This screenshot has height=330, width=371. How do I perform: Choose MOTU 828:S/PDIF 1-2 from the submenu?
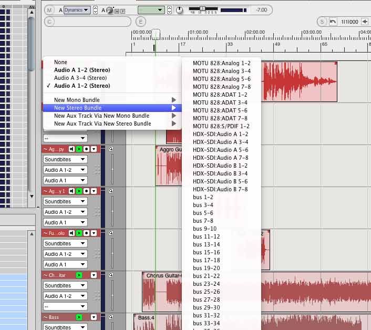(221, 126)
